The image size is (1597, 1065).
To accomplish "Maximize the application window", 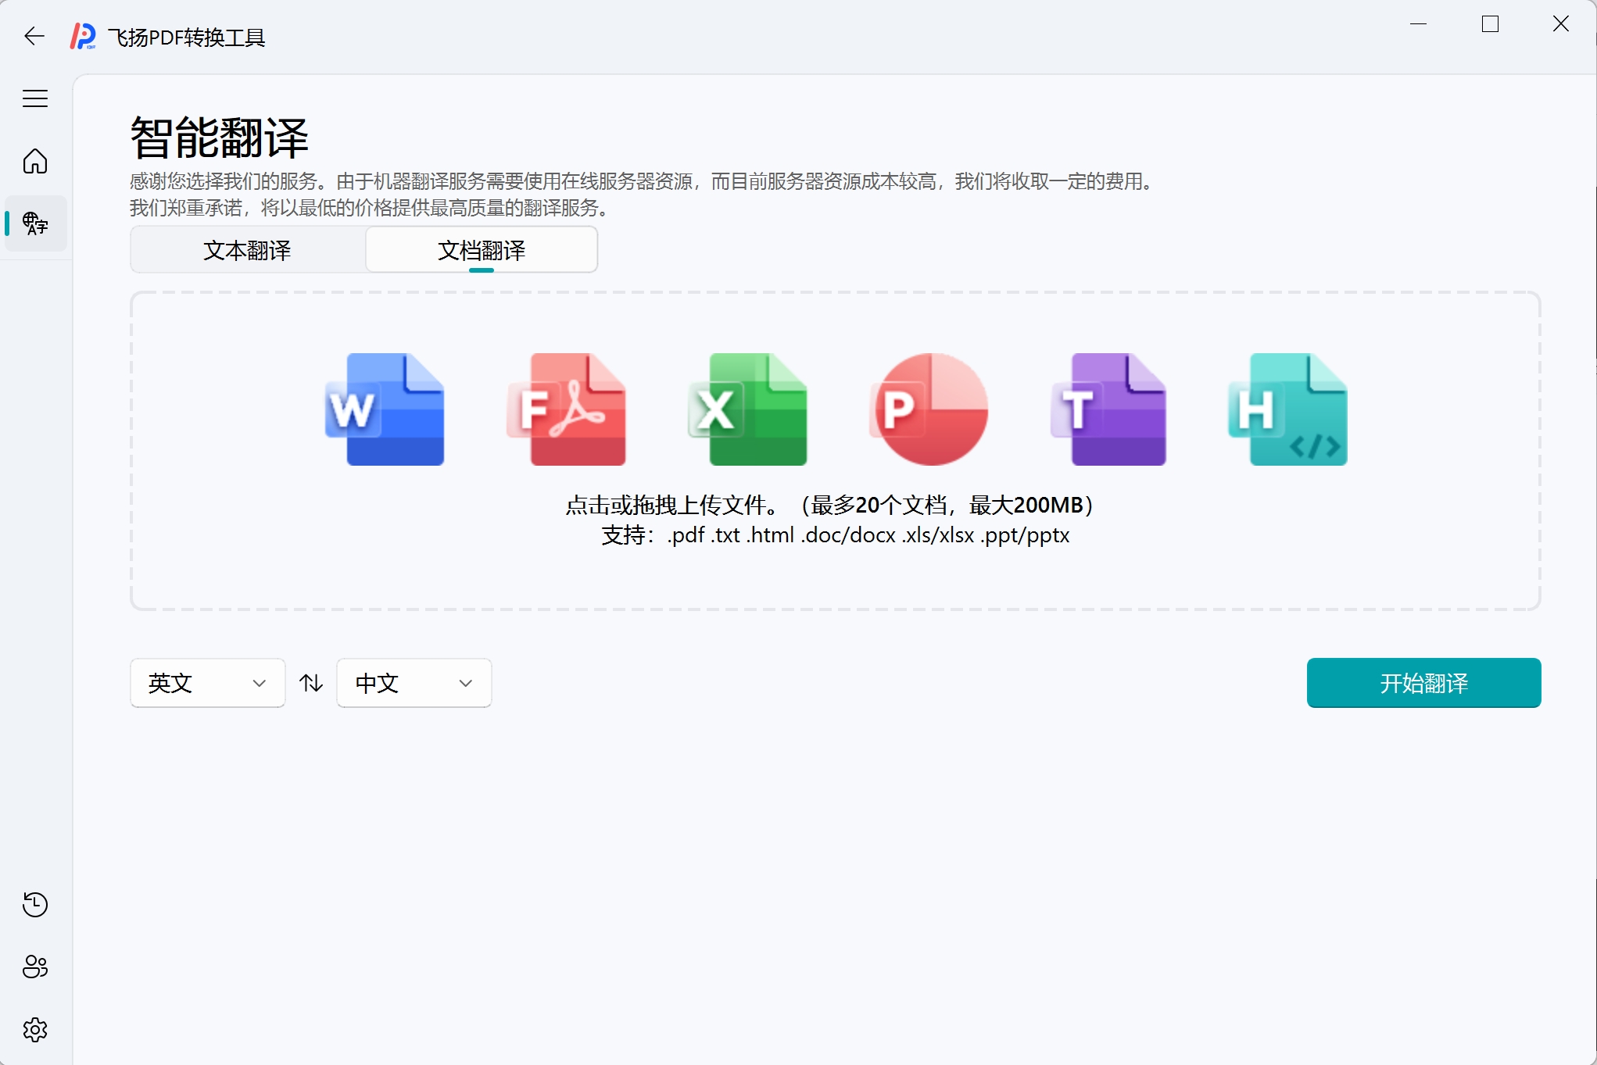I will coord(1490,24).
